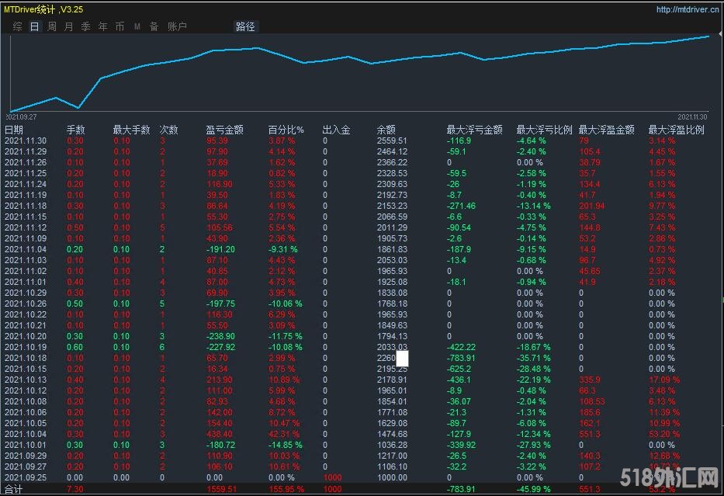Open the mtdriver.cn website link
Viewport: 724px width, 496px height.
pos(688,10)
